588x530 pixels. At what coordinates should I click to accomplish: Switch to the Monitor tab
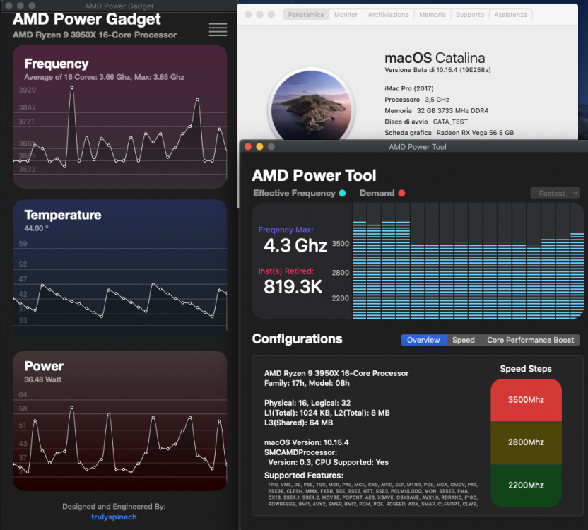point(346,15)
